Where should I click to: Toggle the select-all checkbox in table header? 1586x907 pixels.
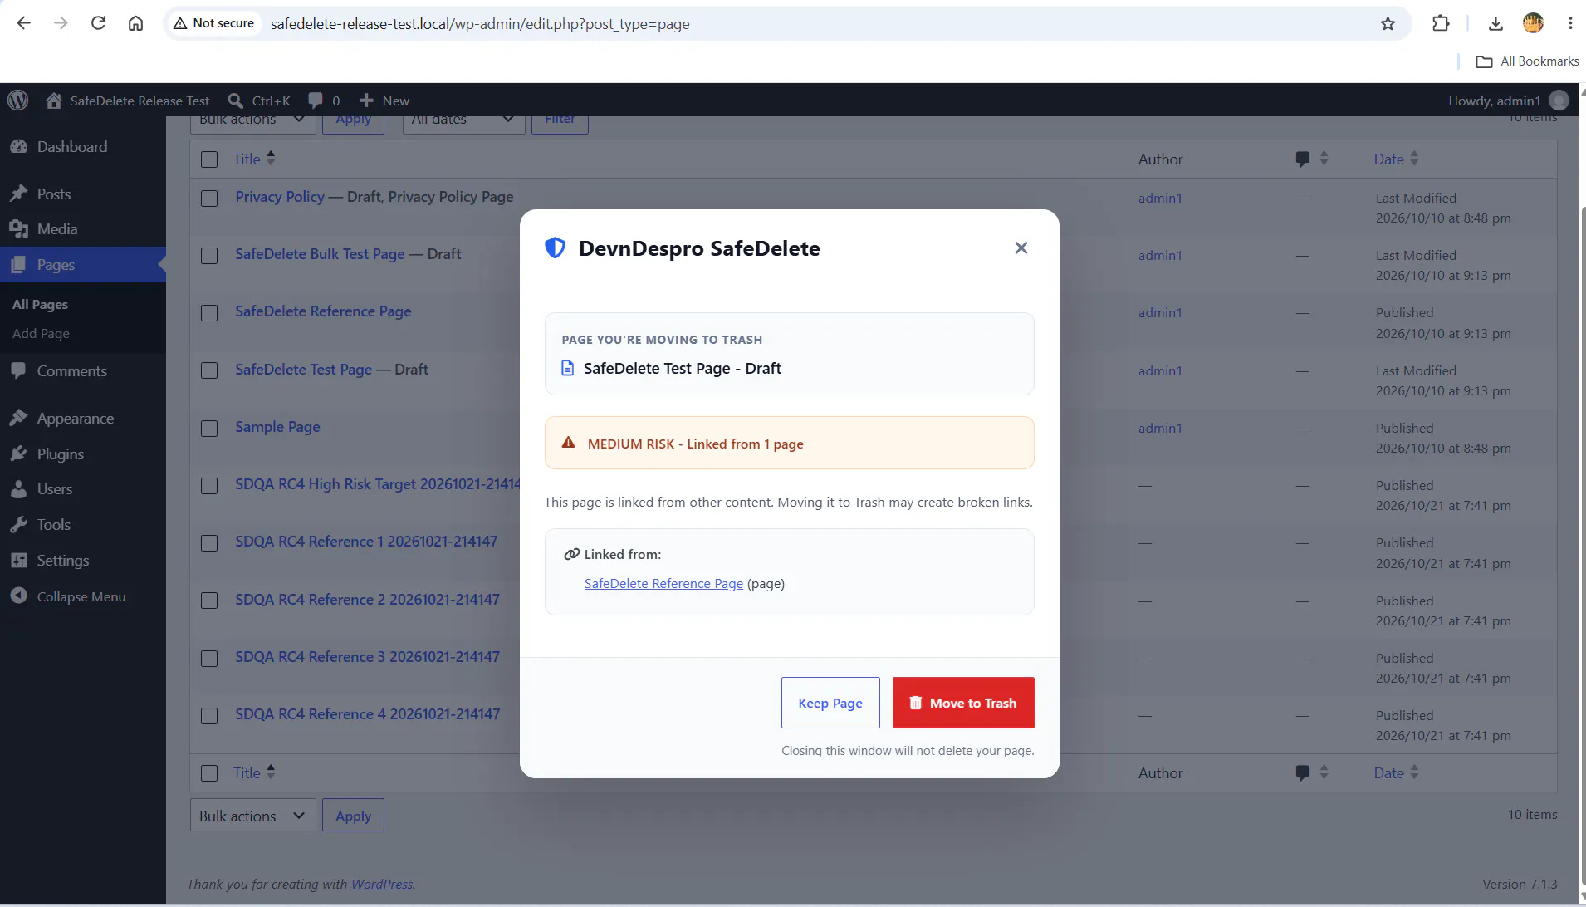click(209, 159)
